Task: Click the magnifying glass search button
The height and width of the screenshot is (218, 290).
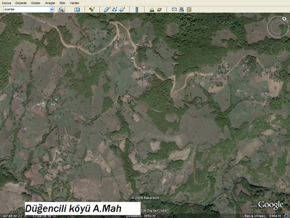Action: 61,9
